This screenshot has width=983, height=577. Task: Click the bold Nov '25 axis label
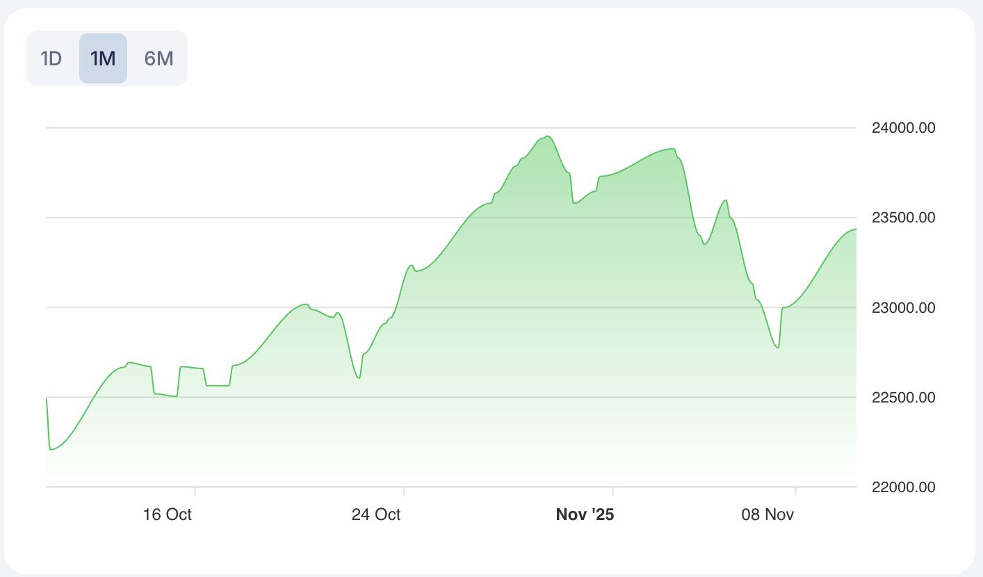585,514
